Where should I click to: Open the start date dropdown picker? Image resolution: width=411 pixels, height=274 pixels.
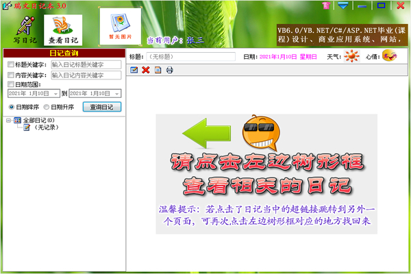click(55, 93)
